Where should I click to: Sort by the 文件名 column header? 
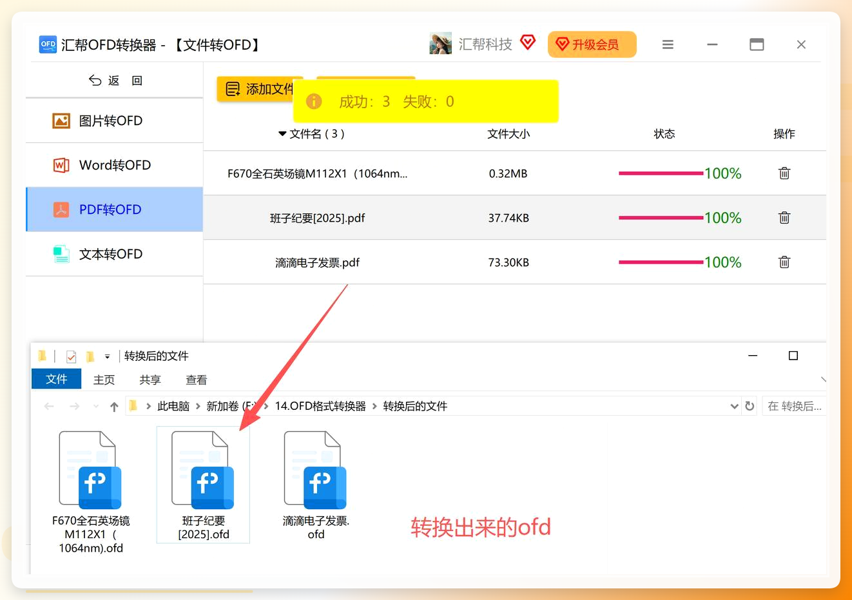coord(311,134)
